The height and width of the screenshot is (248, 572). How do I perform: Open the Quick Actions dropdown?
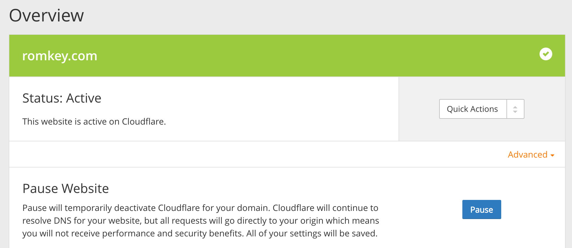482,109
